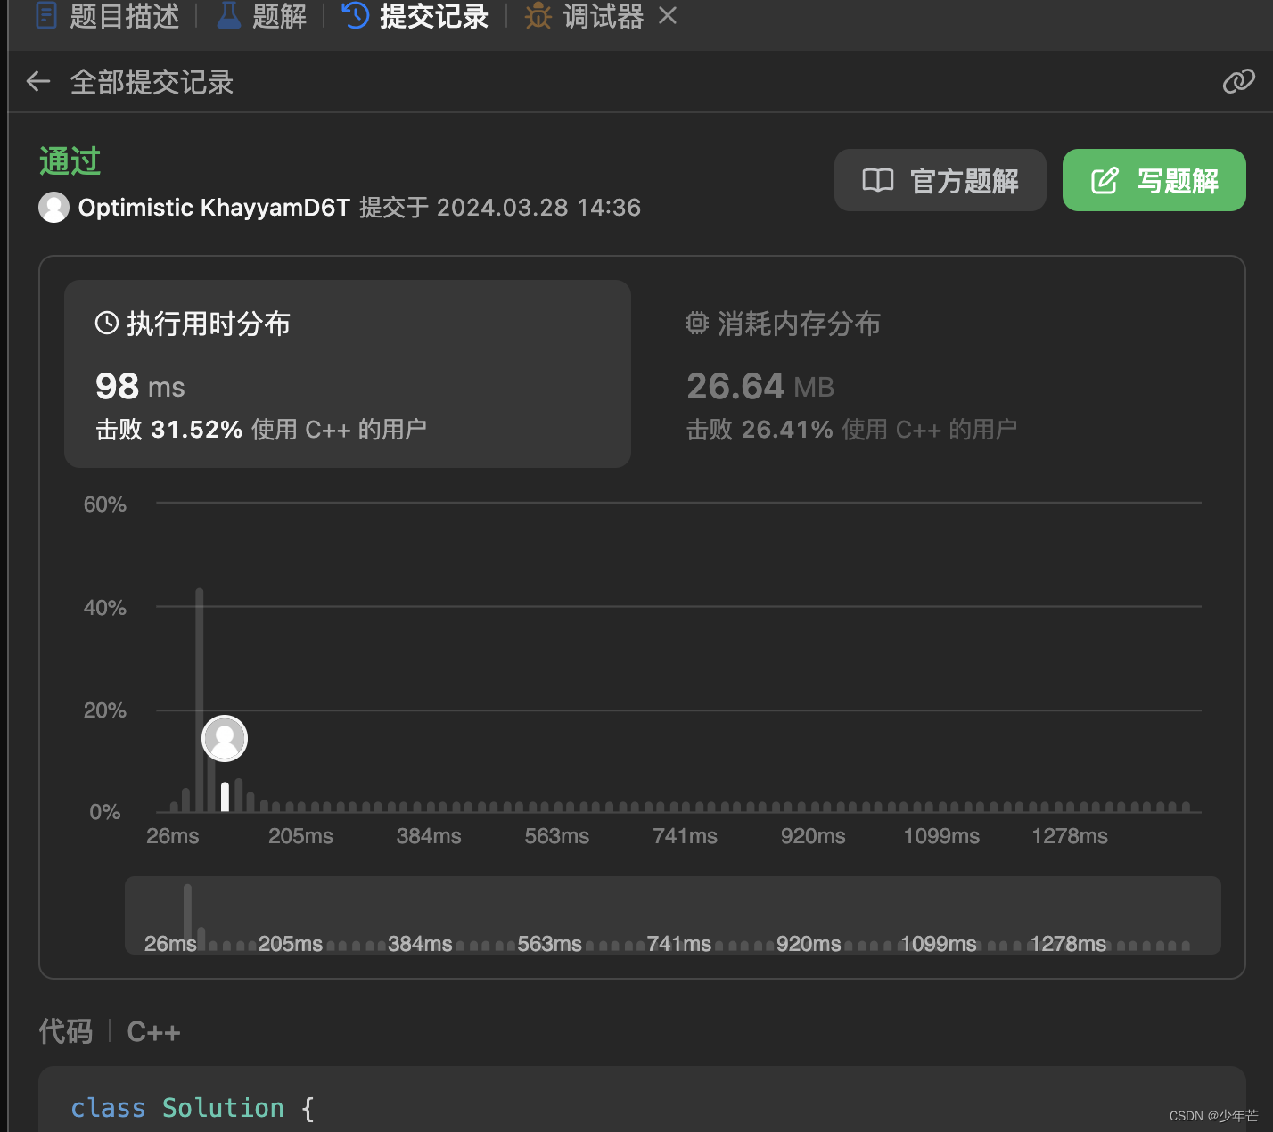This screenshot has height=1132, width=1273.
Task: Click the 40% y-axis label
Action: click(105, 608)
